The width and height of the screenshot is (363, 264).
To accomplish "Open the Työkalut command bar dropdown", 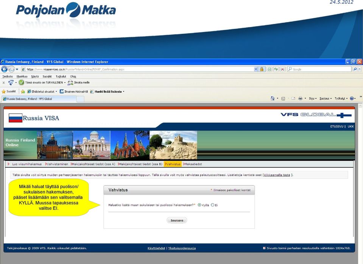I will (341, 99).
